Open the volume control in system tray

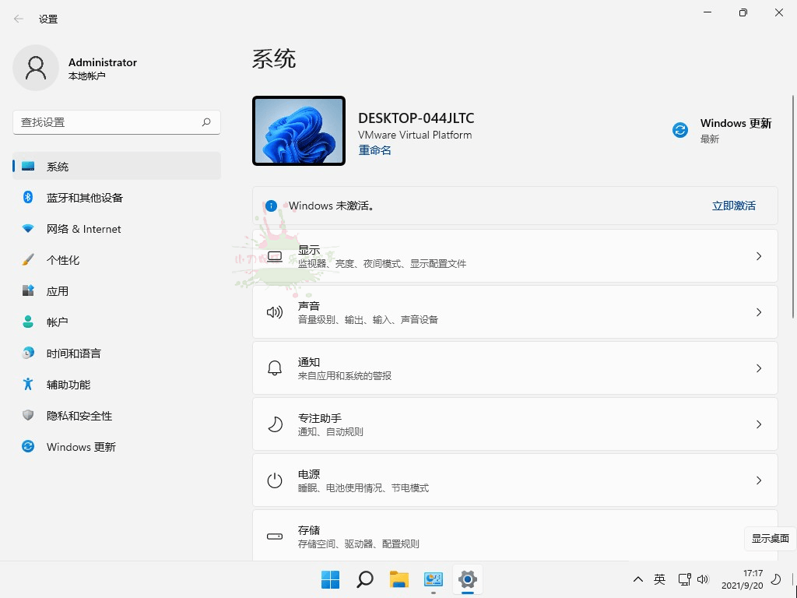[703, 579]
